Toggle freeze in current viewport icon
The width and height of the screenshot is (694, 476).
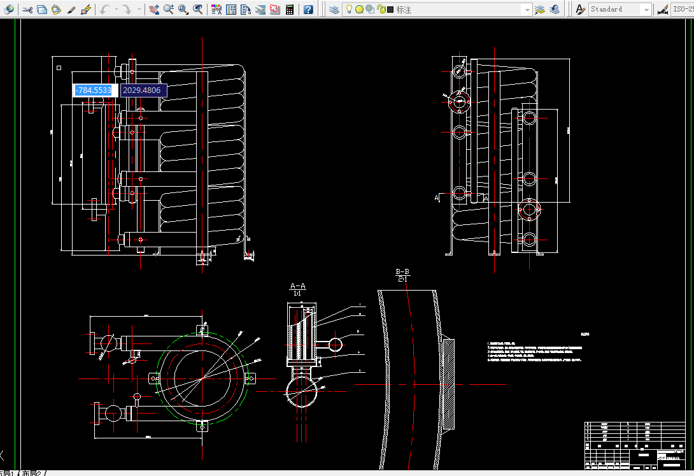tap(370, 10)
